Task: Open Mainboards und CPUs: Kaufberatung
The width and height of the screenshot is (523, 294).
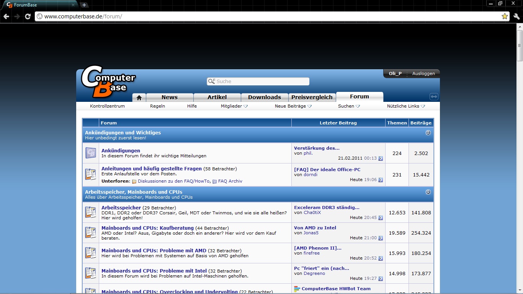Action: click(x=147, y=228)
